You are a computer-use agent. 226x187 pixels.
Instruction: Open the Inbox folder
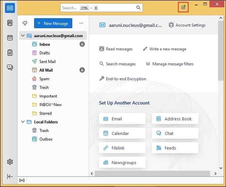click(53, 44)
